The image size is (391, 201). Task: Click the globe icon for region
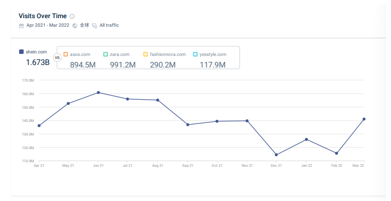pyautogui.click(x=75, y=26)
